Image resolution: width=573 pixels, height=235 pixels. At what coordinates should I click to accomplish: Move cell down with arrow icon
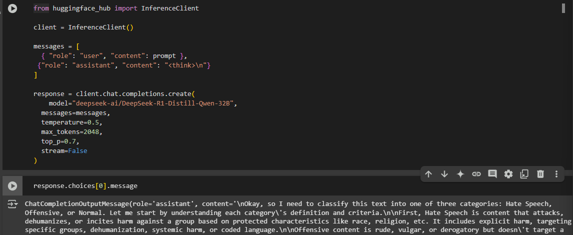[x=444, y=174]
